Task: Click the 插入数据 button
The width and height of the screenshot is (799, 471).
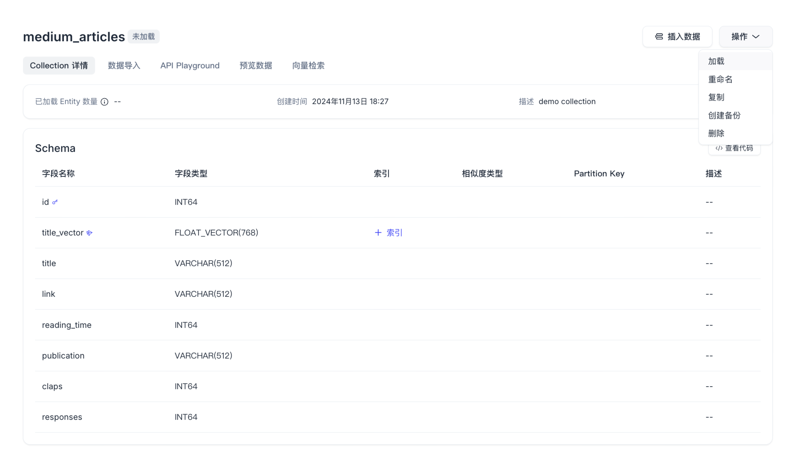Action: tap(677, 37)
